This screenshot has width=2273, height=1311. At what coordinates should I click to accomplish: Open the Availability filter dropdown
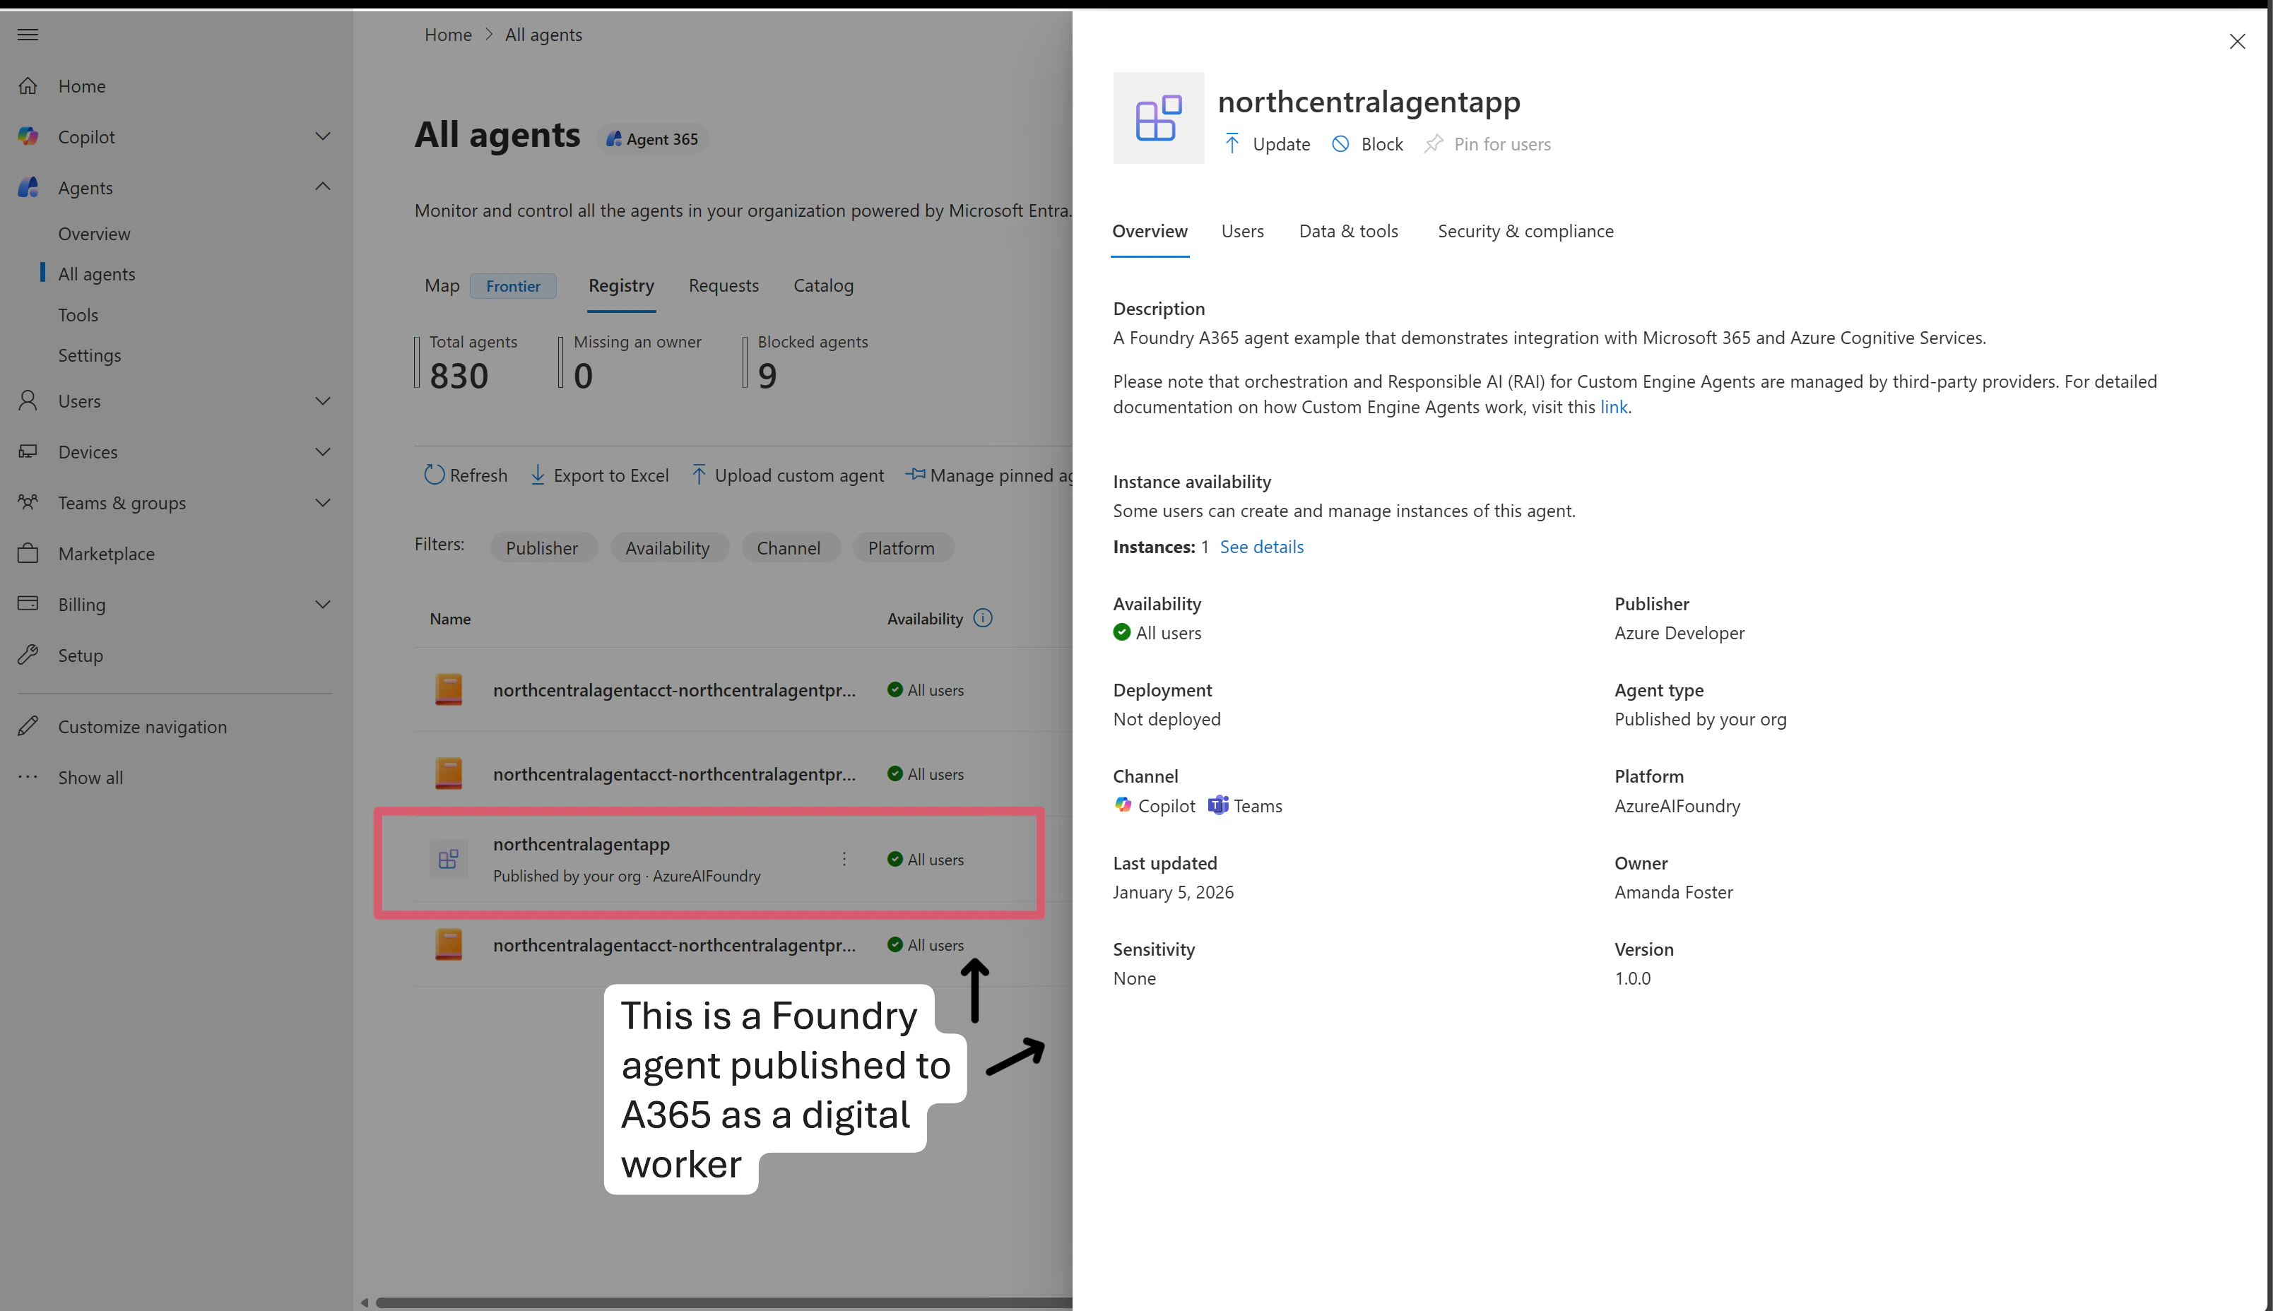click(668, 547)
